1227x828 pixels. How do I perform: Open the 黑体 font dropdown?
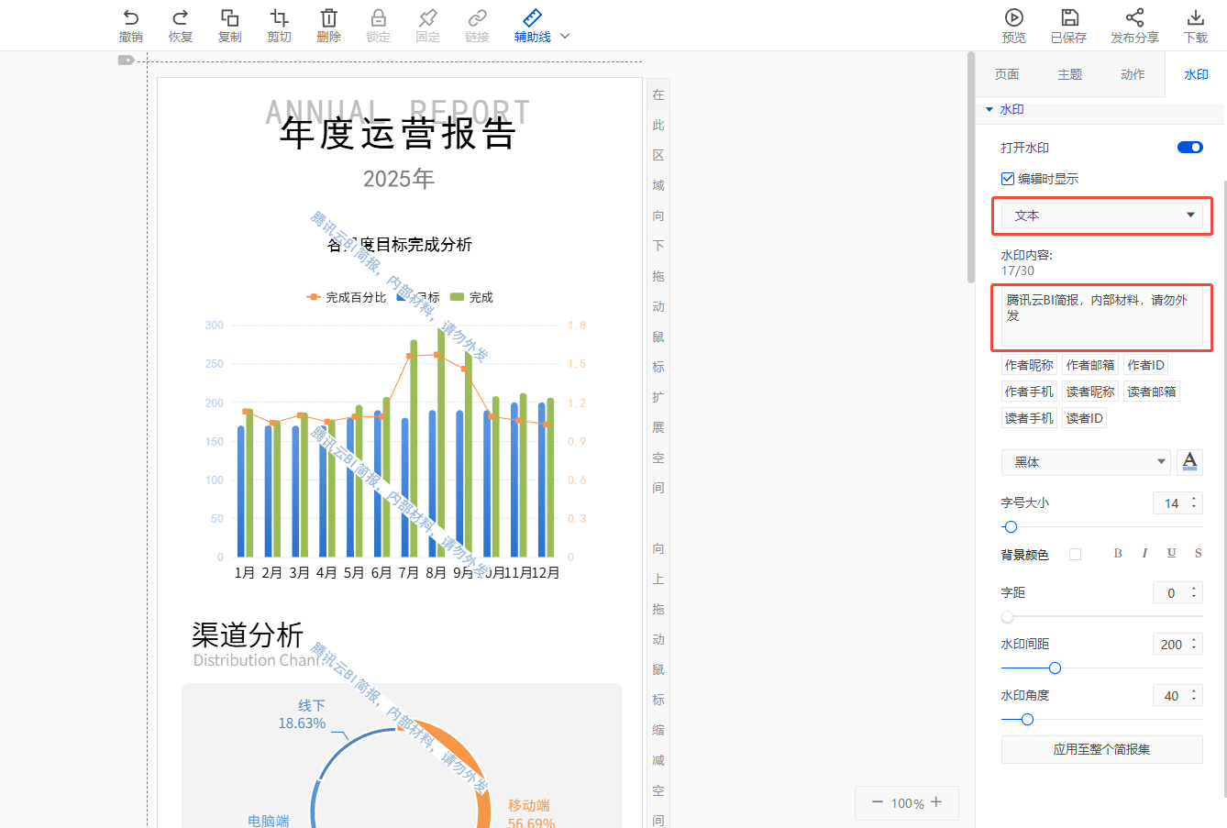click(x=1086, y=462)
